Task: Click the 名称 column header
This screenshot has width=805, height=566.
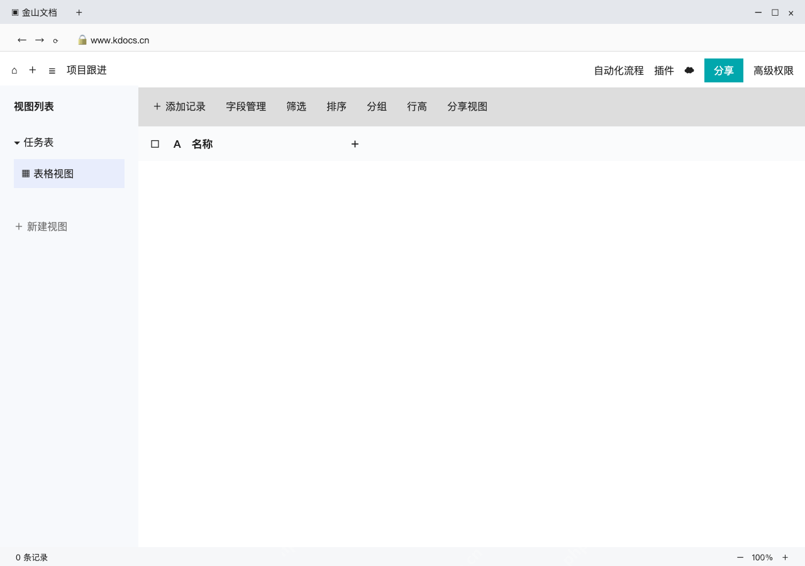Action: point(202,144)
